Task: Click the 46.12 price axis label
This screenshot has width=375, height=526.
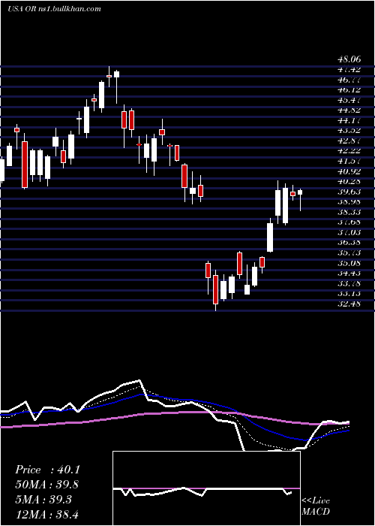Action: pos(349,90)
